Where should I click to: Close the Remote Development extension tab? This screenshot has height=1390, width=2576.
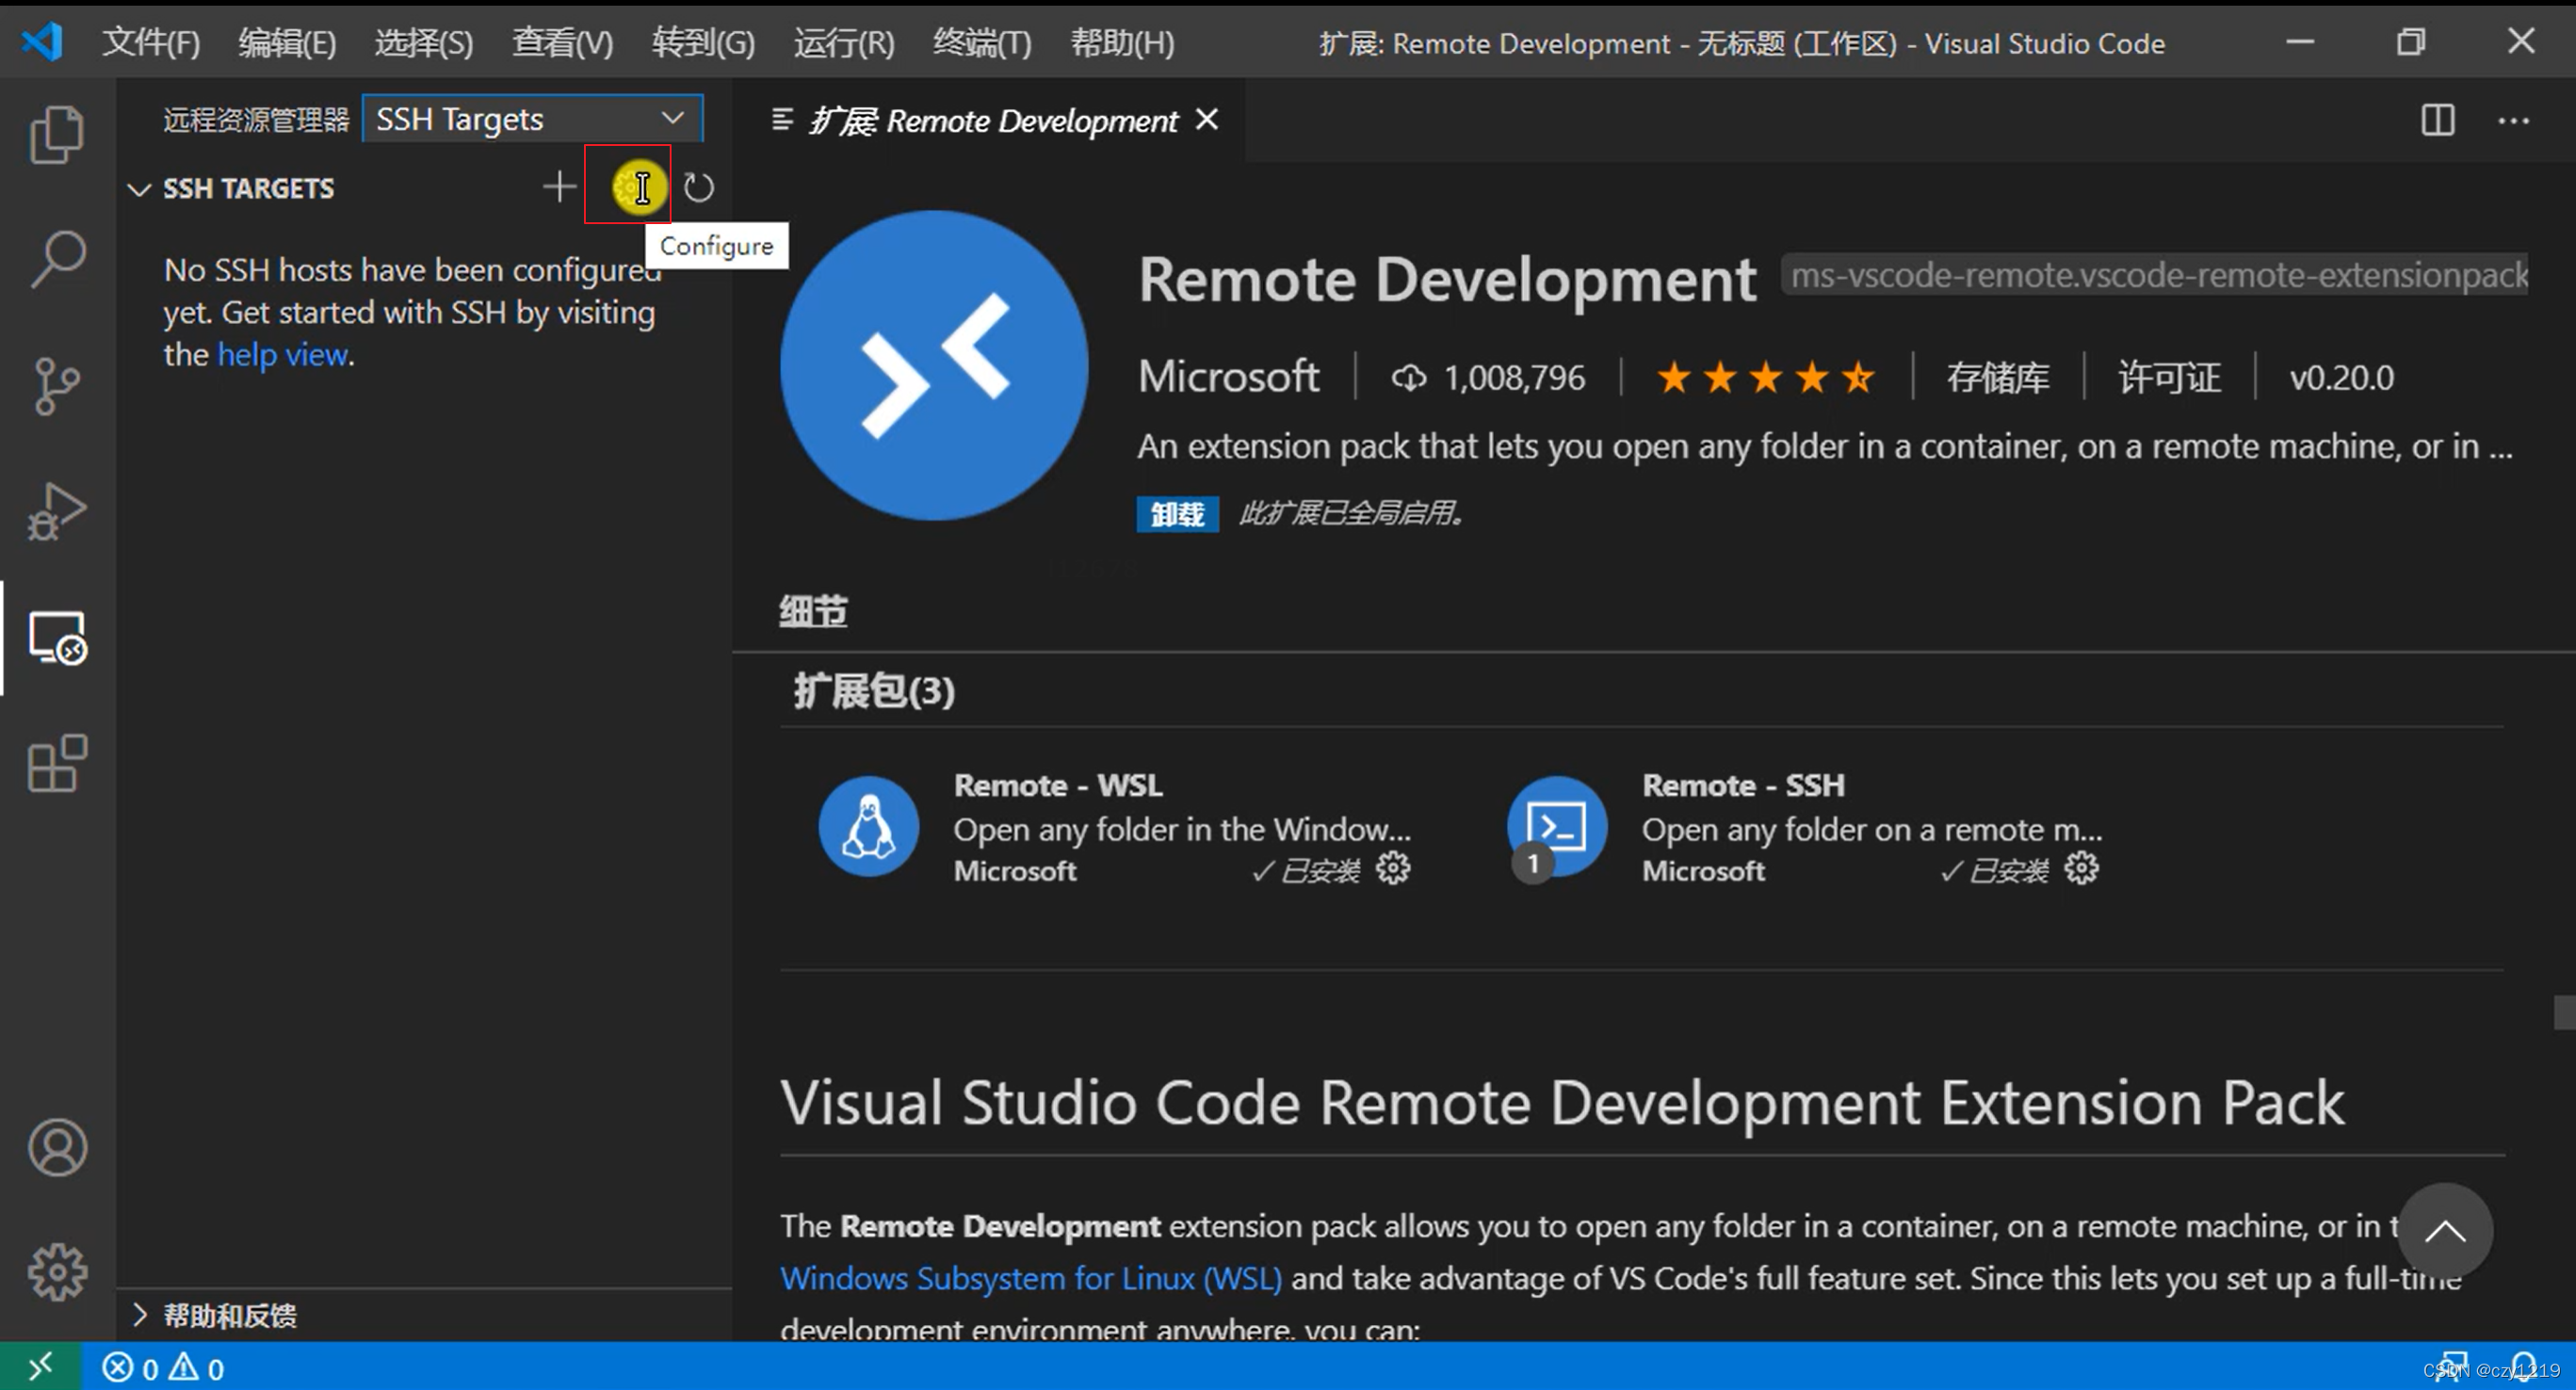(1208, 120)
